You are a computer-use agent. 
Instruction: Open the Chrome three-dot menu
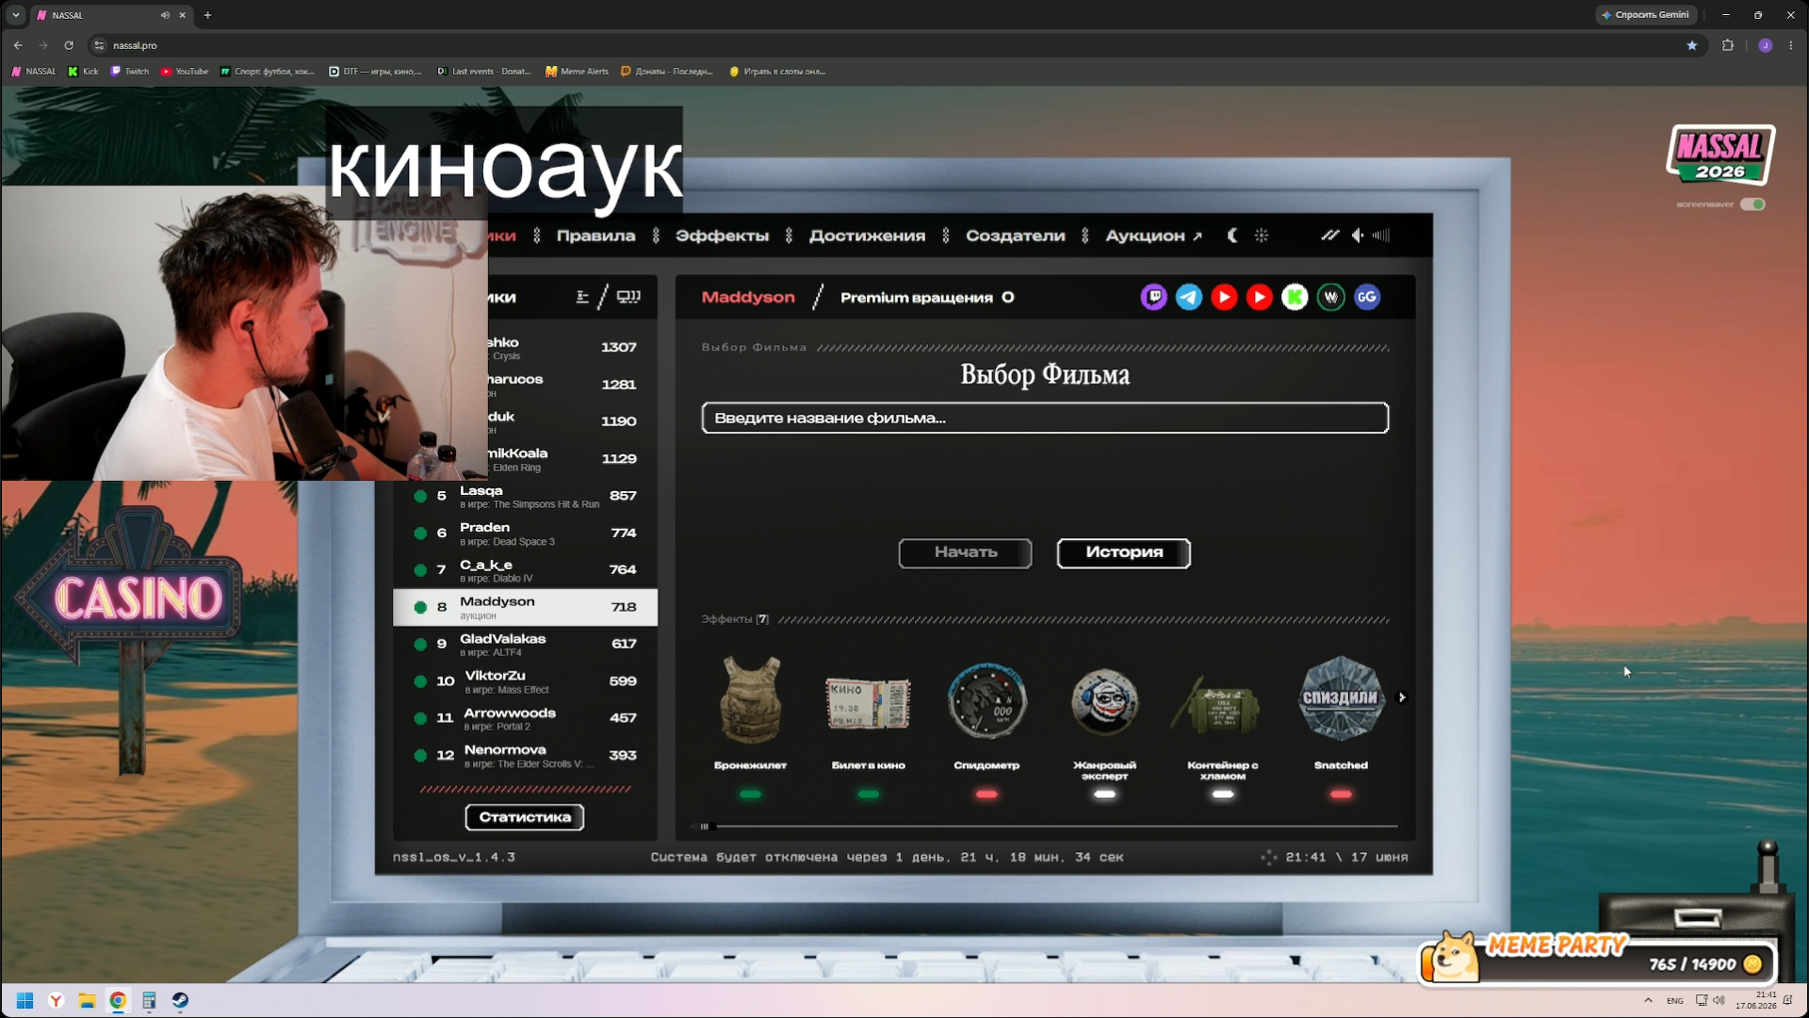pos(1791,45)
